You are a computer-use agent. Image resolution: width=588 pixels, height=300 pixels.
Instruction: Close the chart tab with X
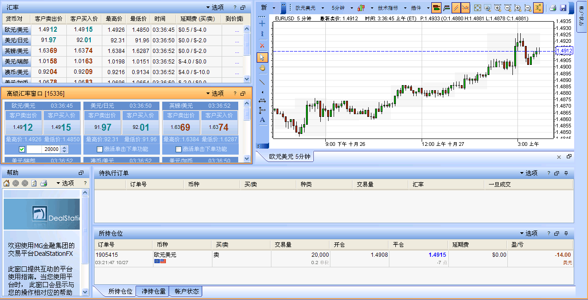559,157
